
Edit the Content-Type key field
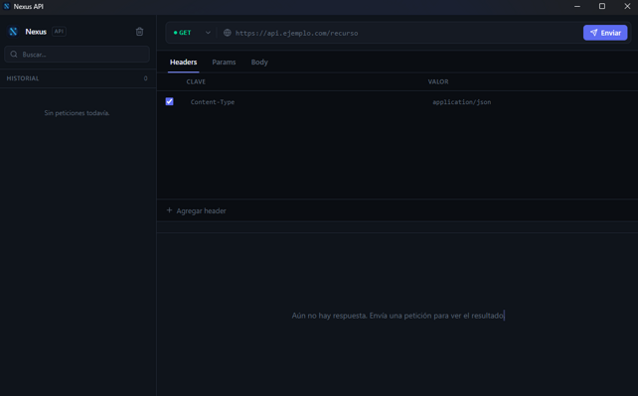pos(305,102)
